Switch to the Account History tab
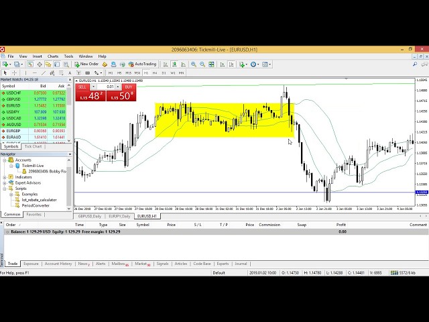 coord(58,264)
